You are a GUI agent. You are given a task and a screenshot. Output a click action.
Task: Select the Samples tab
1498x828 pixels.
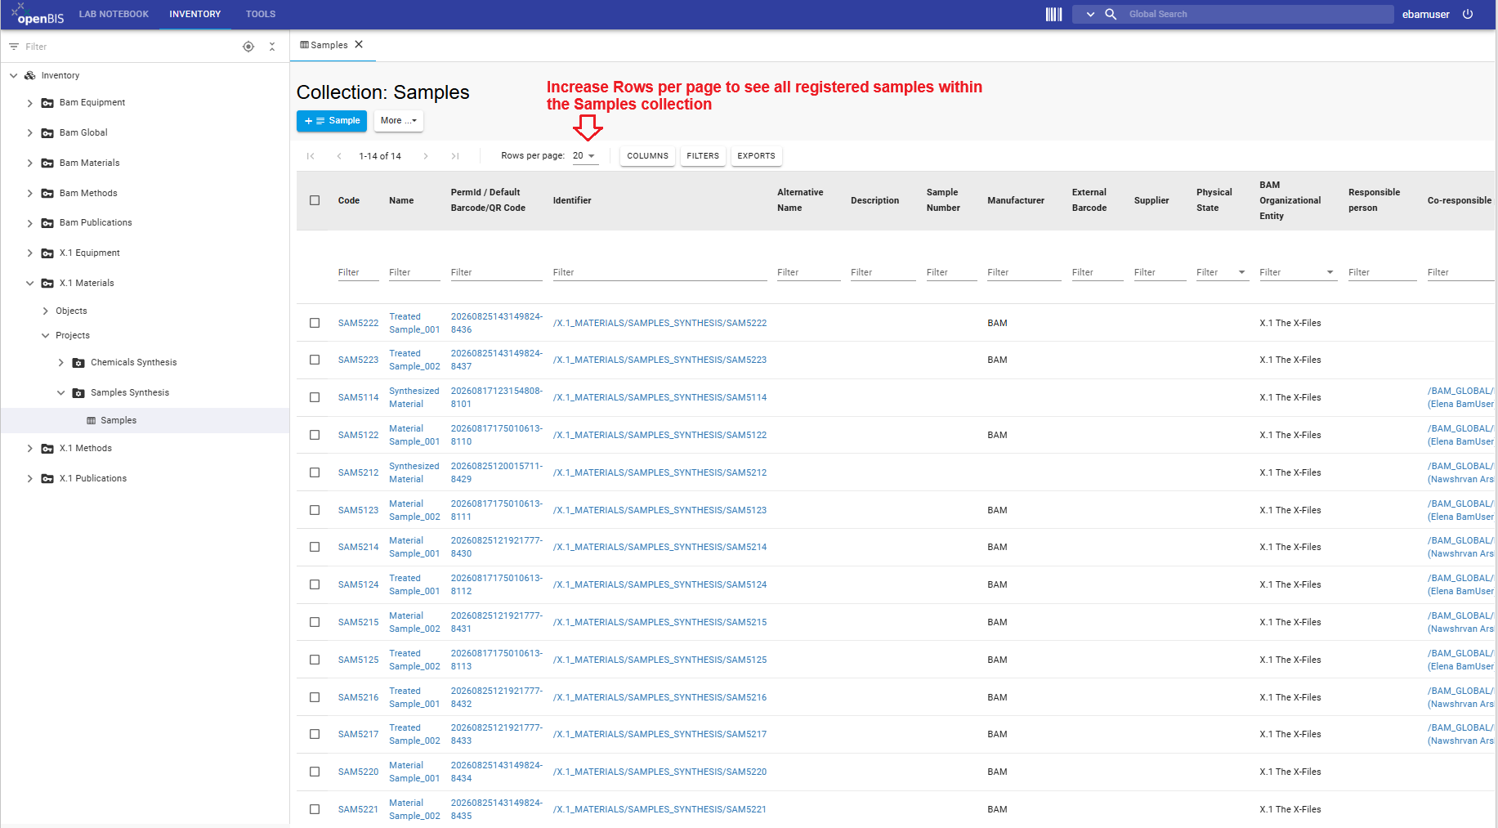[329, 45]
